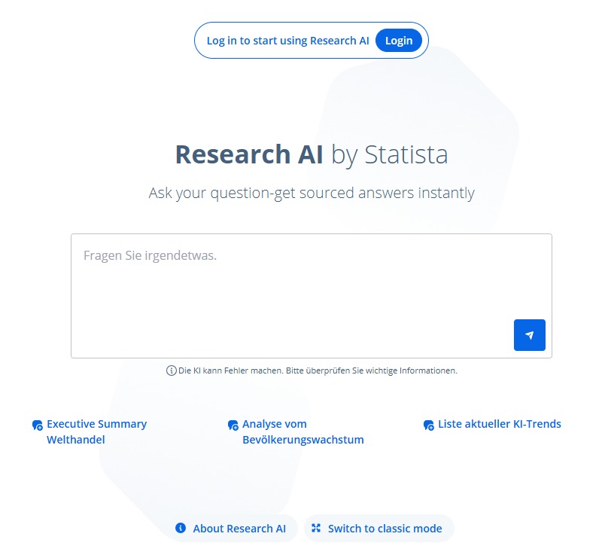Click the chat icon beside Analyse vom Bevölkerungswachstum

(x=233, y=425)
